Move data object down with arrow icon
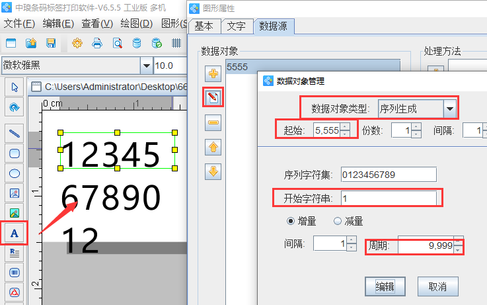Viewport: 487px width, 305px height. [x=213, y=171]
